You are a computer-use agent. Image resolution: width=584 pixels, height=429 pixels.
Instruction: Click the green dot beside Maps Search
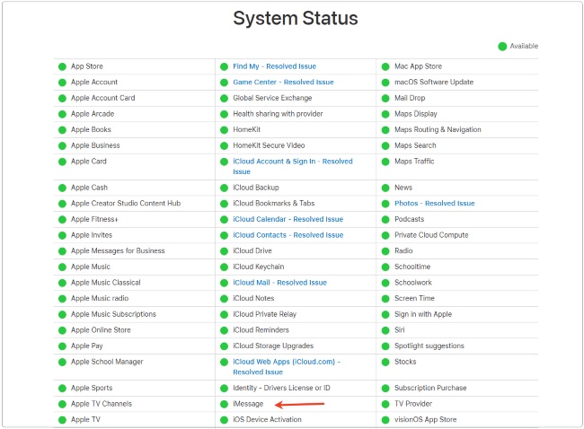[x=385, y=146]
